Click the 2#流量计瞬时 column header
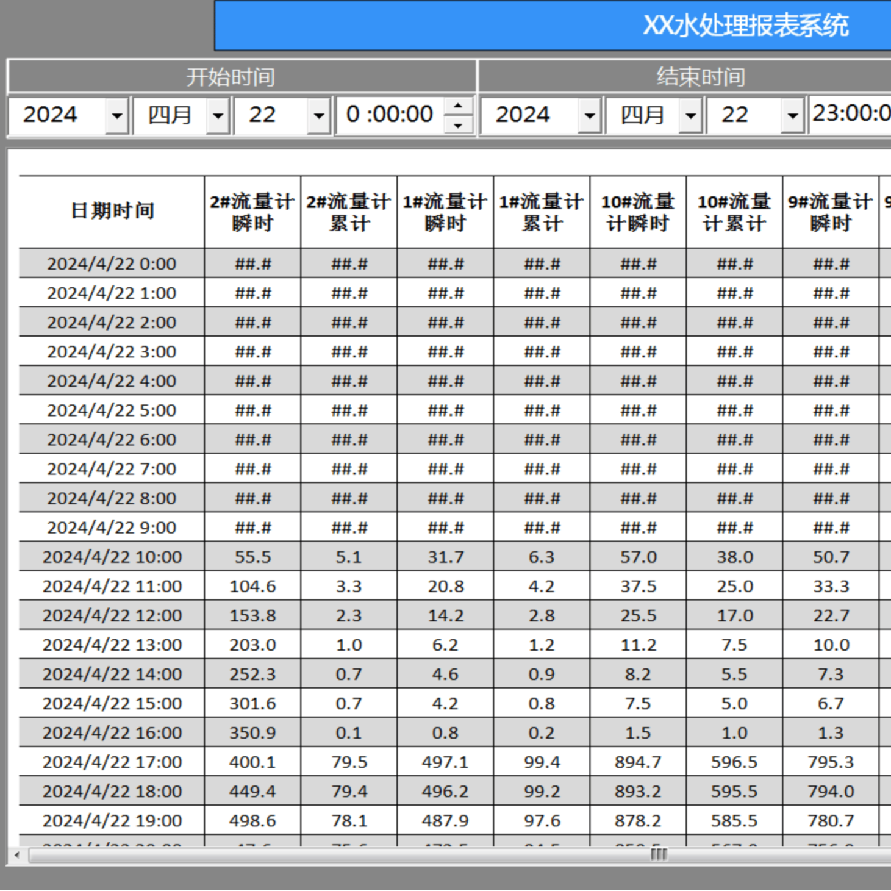Viewport: 891px width, 891px height. pos(252,210)
